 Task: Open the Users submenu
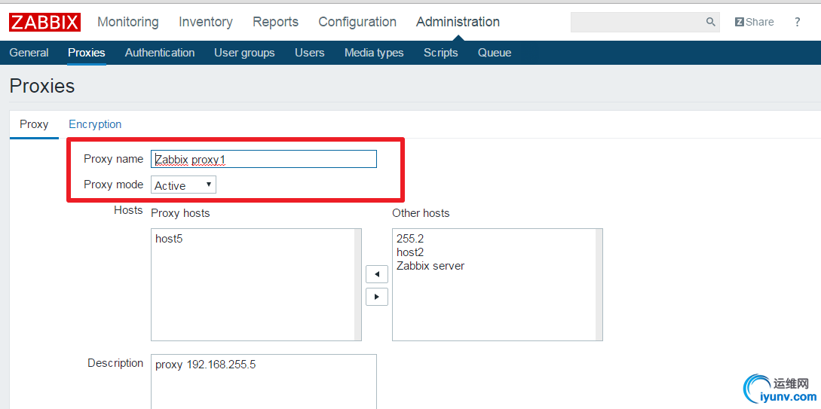pyautogui.click(x=309, y=53)
